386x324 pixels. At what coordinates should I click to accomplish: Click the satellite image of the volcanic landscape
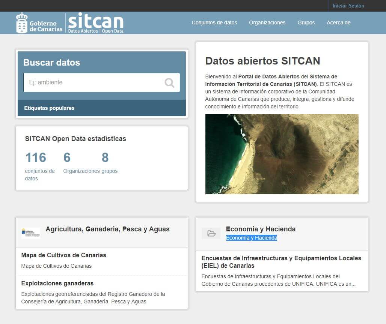(x=282, y=154)
